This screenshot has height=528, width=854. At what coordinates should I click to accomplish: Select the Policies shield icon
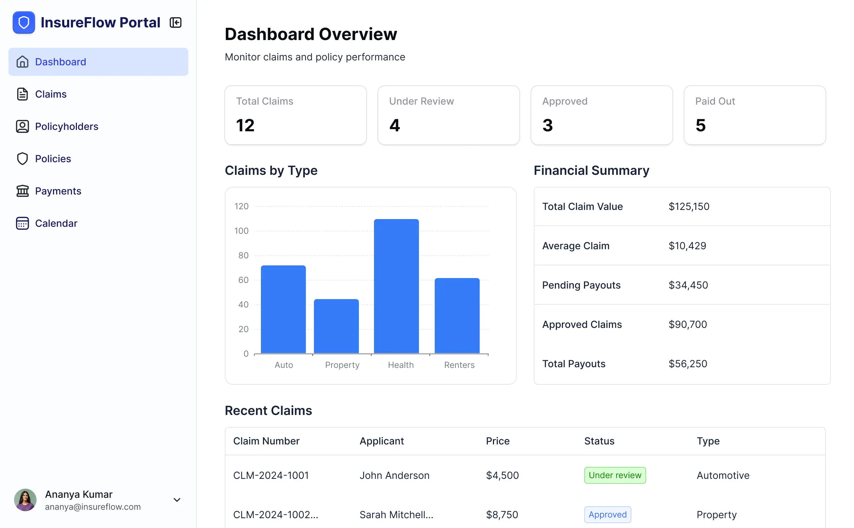tap(22, 159)
